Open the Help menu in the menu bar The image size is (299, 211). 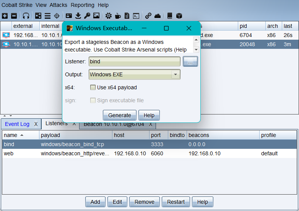pyautogui.click(x=103, y=5)
